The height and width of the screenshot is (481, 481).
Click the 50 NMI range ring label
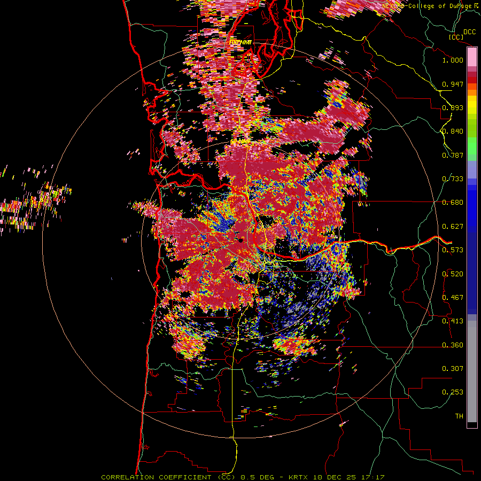point(240,142)
